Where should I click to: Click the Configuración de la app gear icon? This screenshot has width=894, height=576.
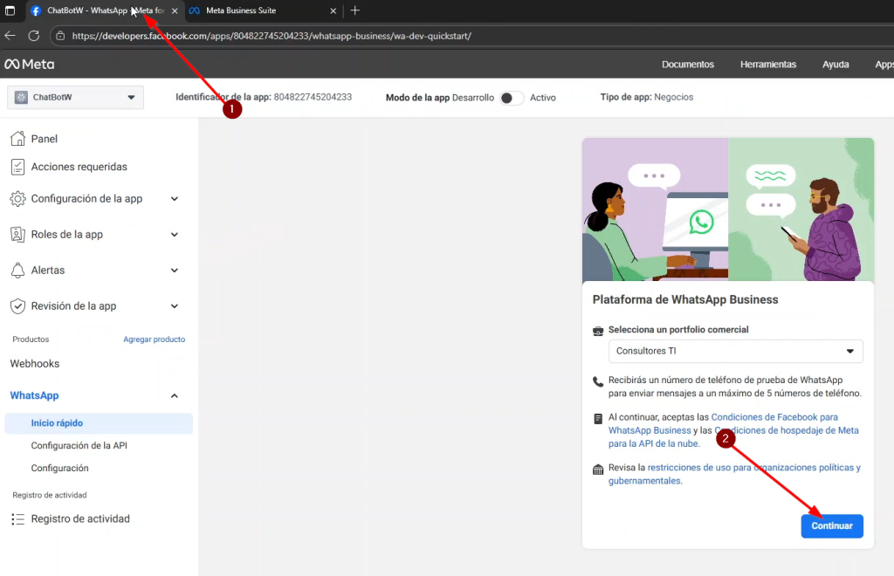coord(17,199)
